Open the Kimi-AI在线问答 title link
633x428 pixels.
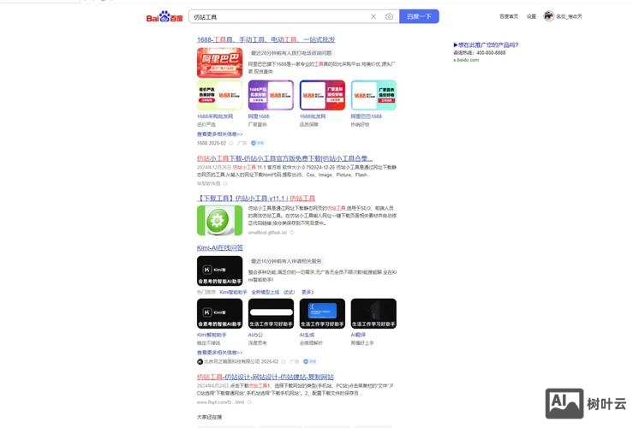[219, 248]
